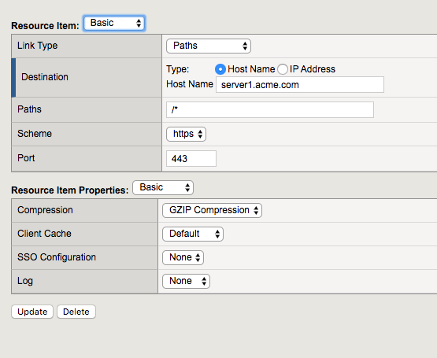Open the GZIP Compression dropdown
Image resolution: width=437 pixels, height=358 pixels.
coord(212,210)
